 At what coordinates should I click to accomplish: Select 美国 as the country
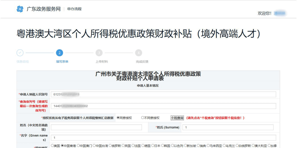tap(52, 146)
